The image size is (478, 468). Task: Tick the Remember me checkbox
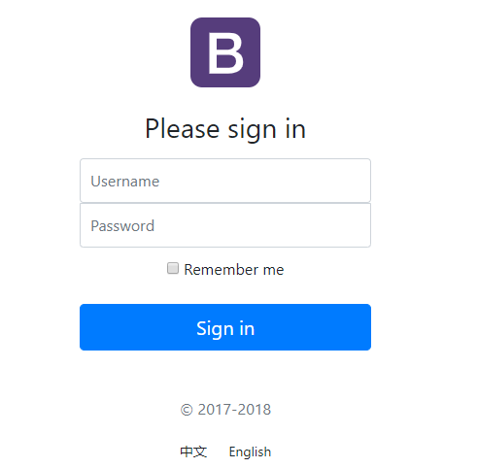click(173, 268)
